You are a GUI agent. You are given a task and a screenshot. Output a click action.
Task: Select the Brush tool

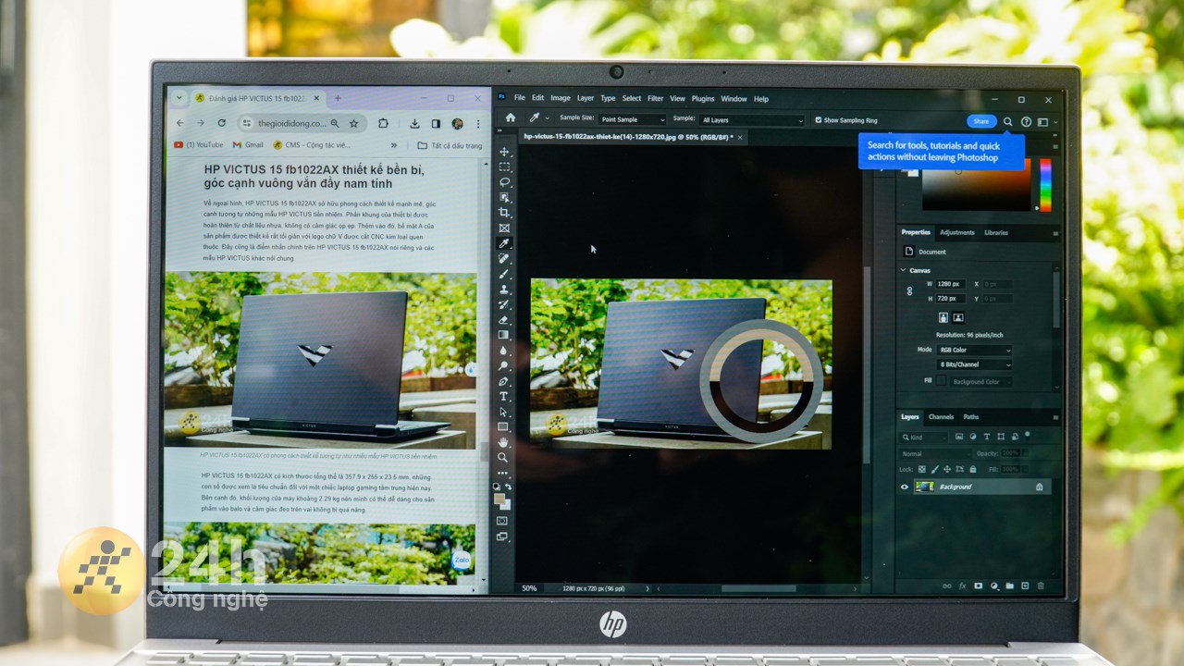504,274
